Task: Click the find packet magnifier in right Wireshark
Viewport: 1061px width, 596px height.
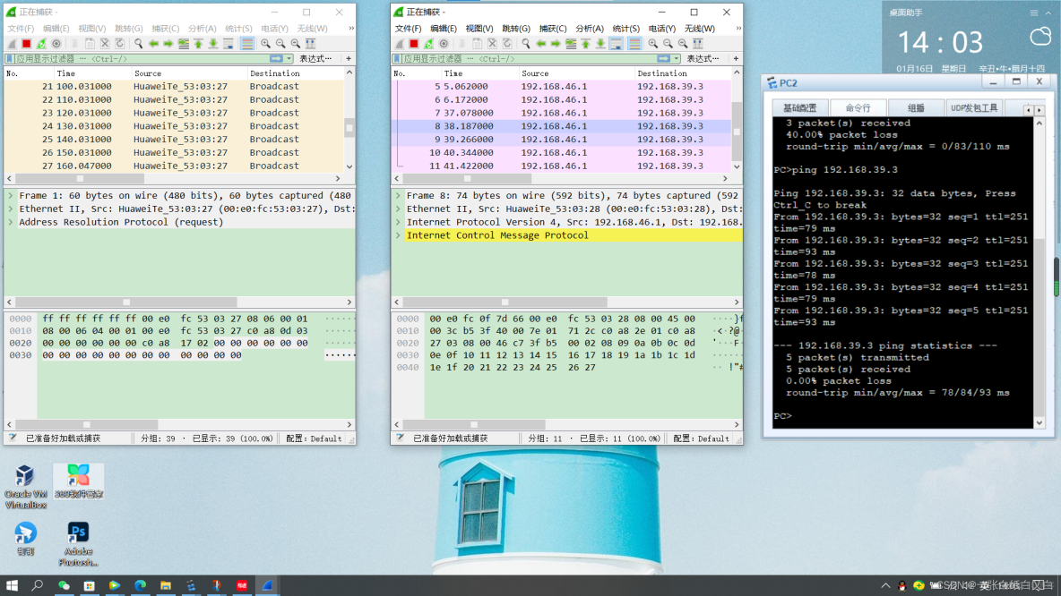Action: [x=526, y=43]
